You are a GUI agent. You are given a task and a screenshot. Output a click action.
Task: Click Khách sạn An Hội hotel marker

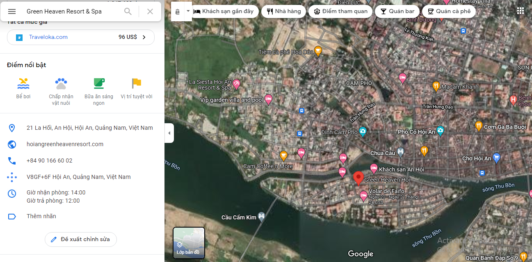point(374,168)
